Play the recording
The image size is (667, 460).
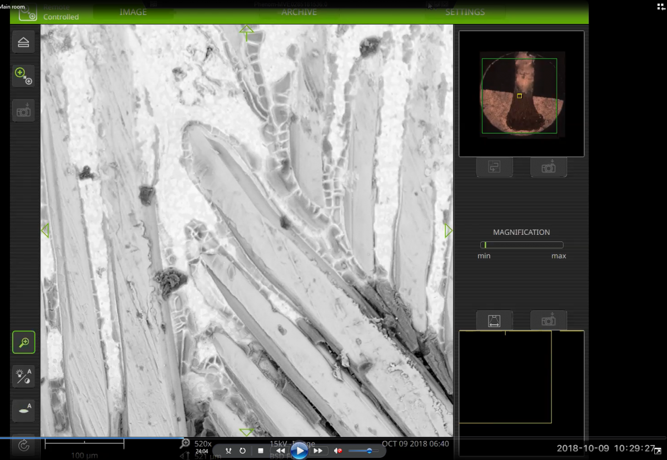[x=299, y=451]
